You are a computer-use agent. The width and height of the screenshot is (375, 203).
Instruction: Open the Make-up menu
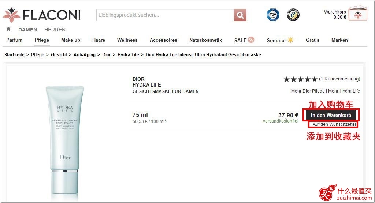coord(71,40)
